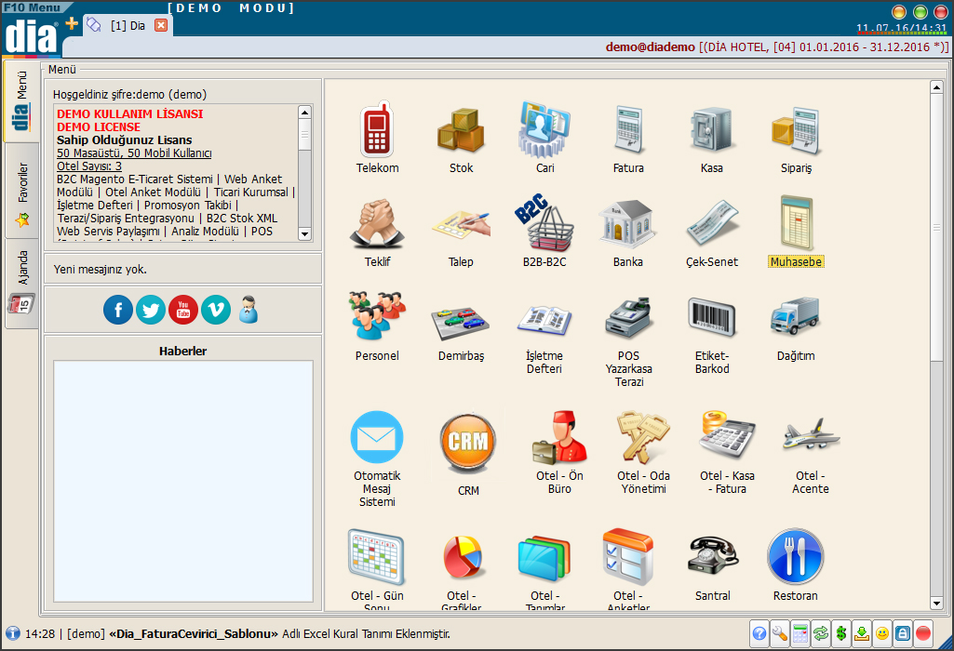Open the Vimeo social icon
Viewport: 954px width, 651px height.
pos(216,310)
